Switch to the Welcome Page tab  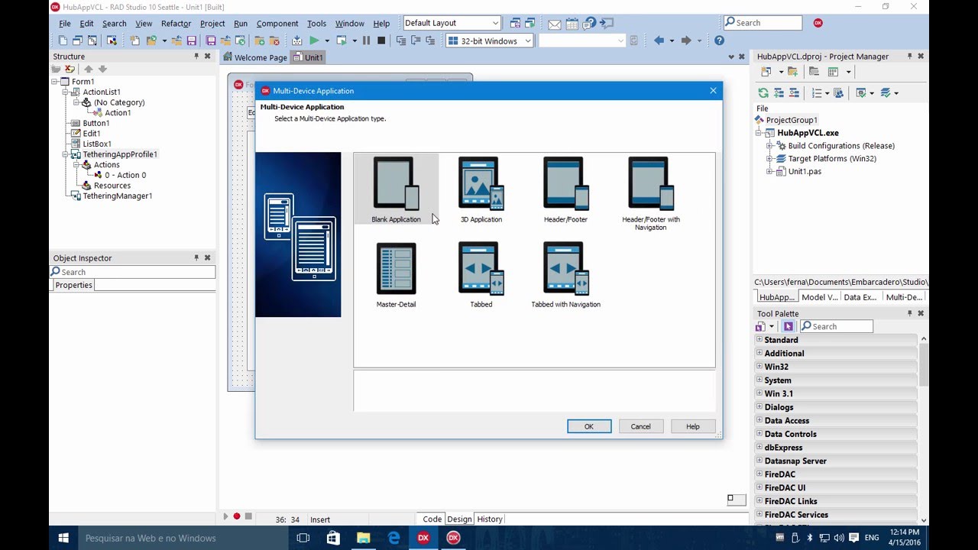(x=256, y=57)
